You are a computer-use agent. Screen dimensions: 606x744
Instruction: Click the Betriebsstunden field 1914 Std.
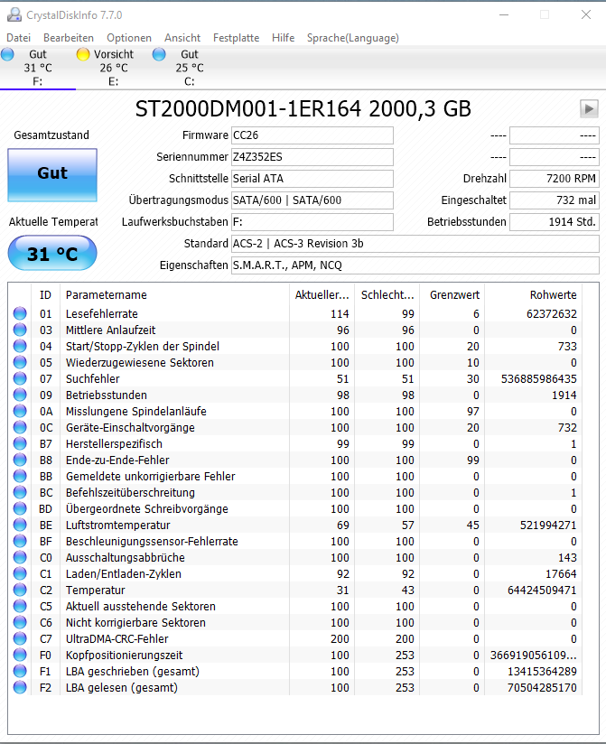(x=555, y=221)
